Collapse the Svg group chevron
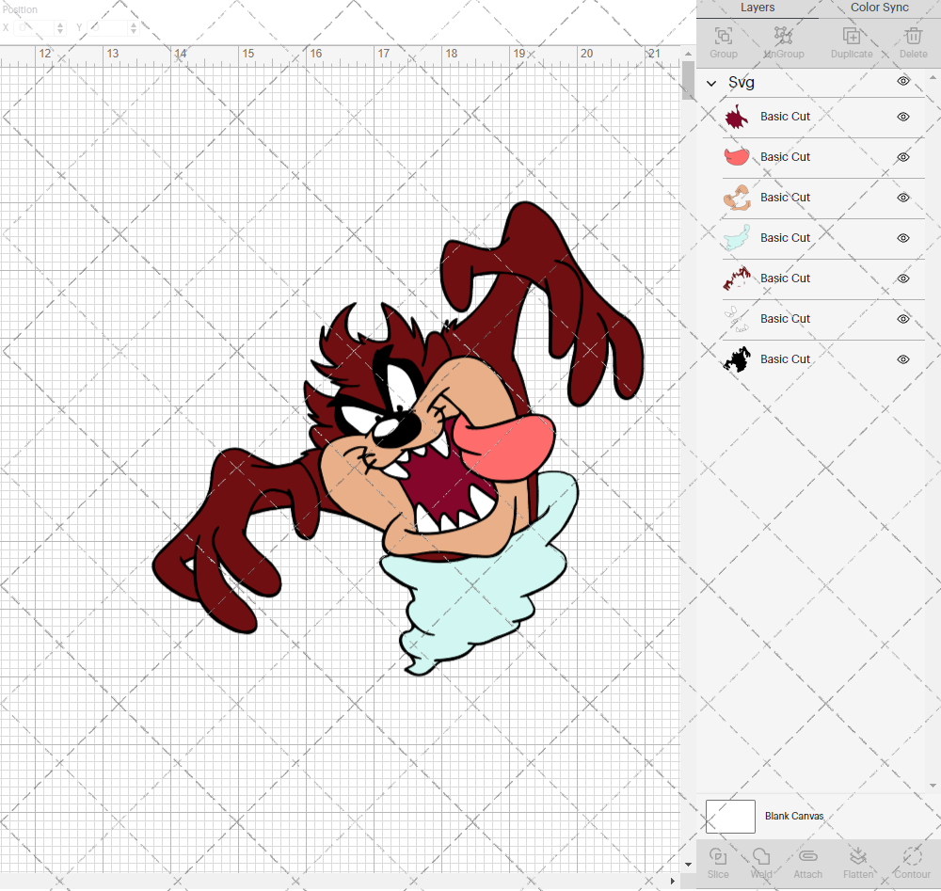 pyautogui.click(x=711, y=83)
